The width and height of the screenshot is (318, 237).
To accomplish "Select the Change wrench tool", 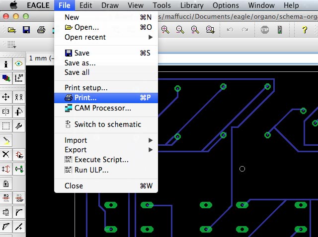I will coord(19,126).
